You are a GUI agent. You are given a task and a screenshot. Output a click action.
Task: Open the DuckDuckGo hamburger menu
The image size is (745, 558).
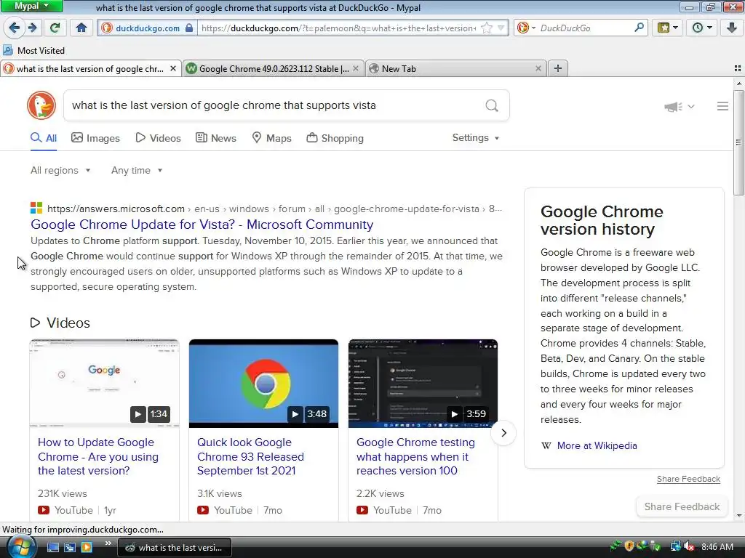[x=722, y=106]
